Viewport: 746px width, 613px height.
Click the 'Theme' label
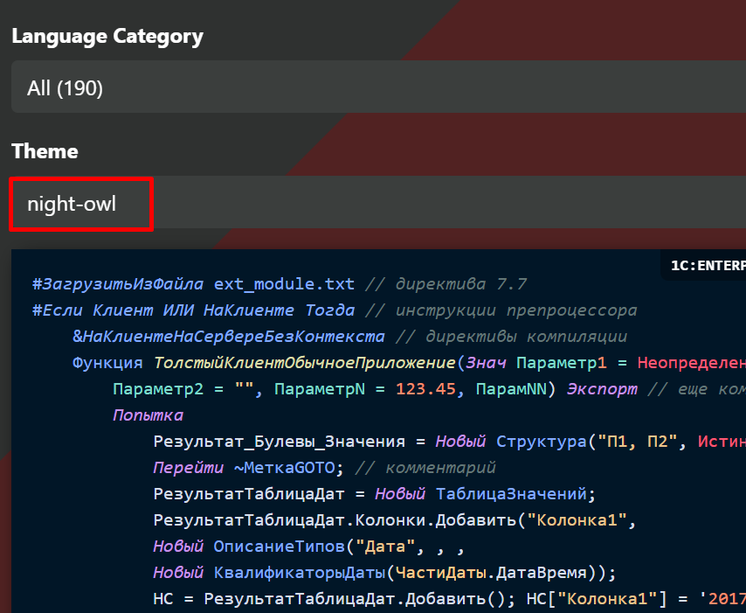[x=45, y=151]
